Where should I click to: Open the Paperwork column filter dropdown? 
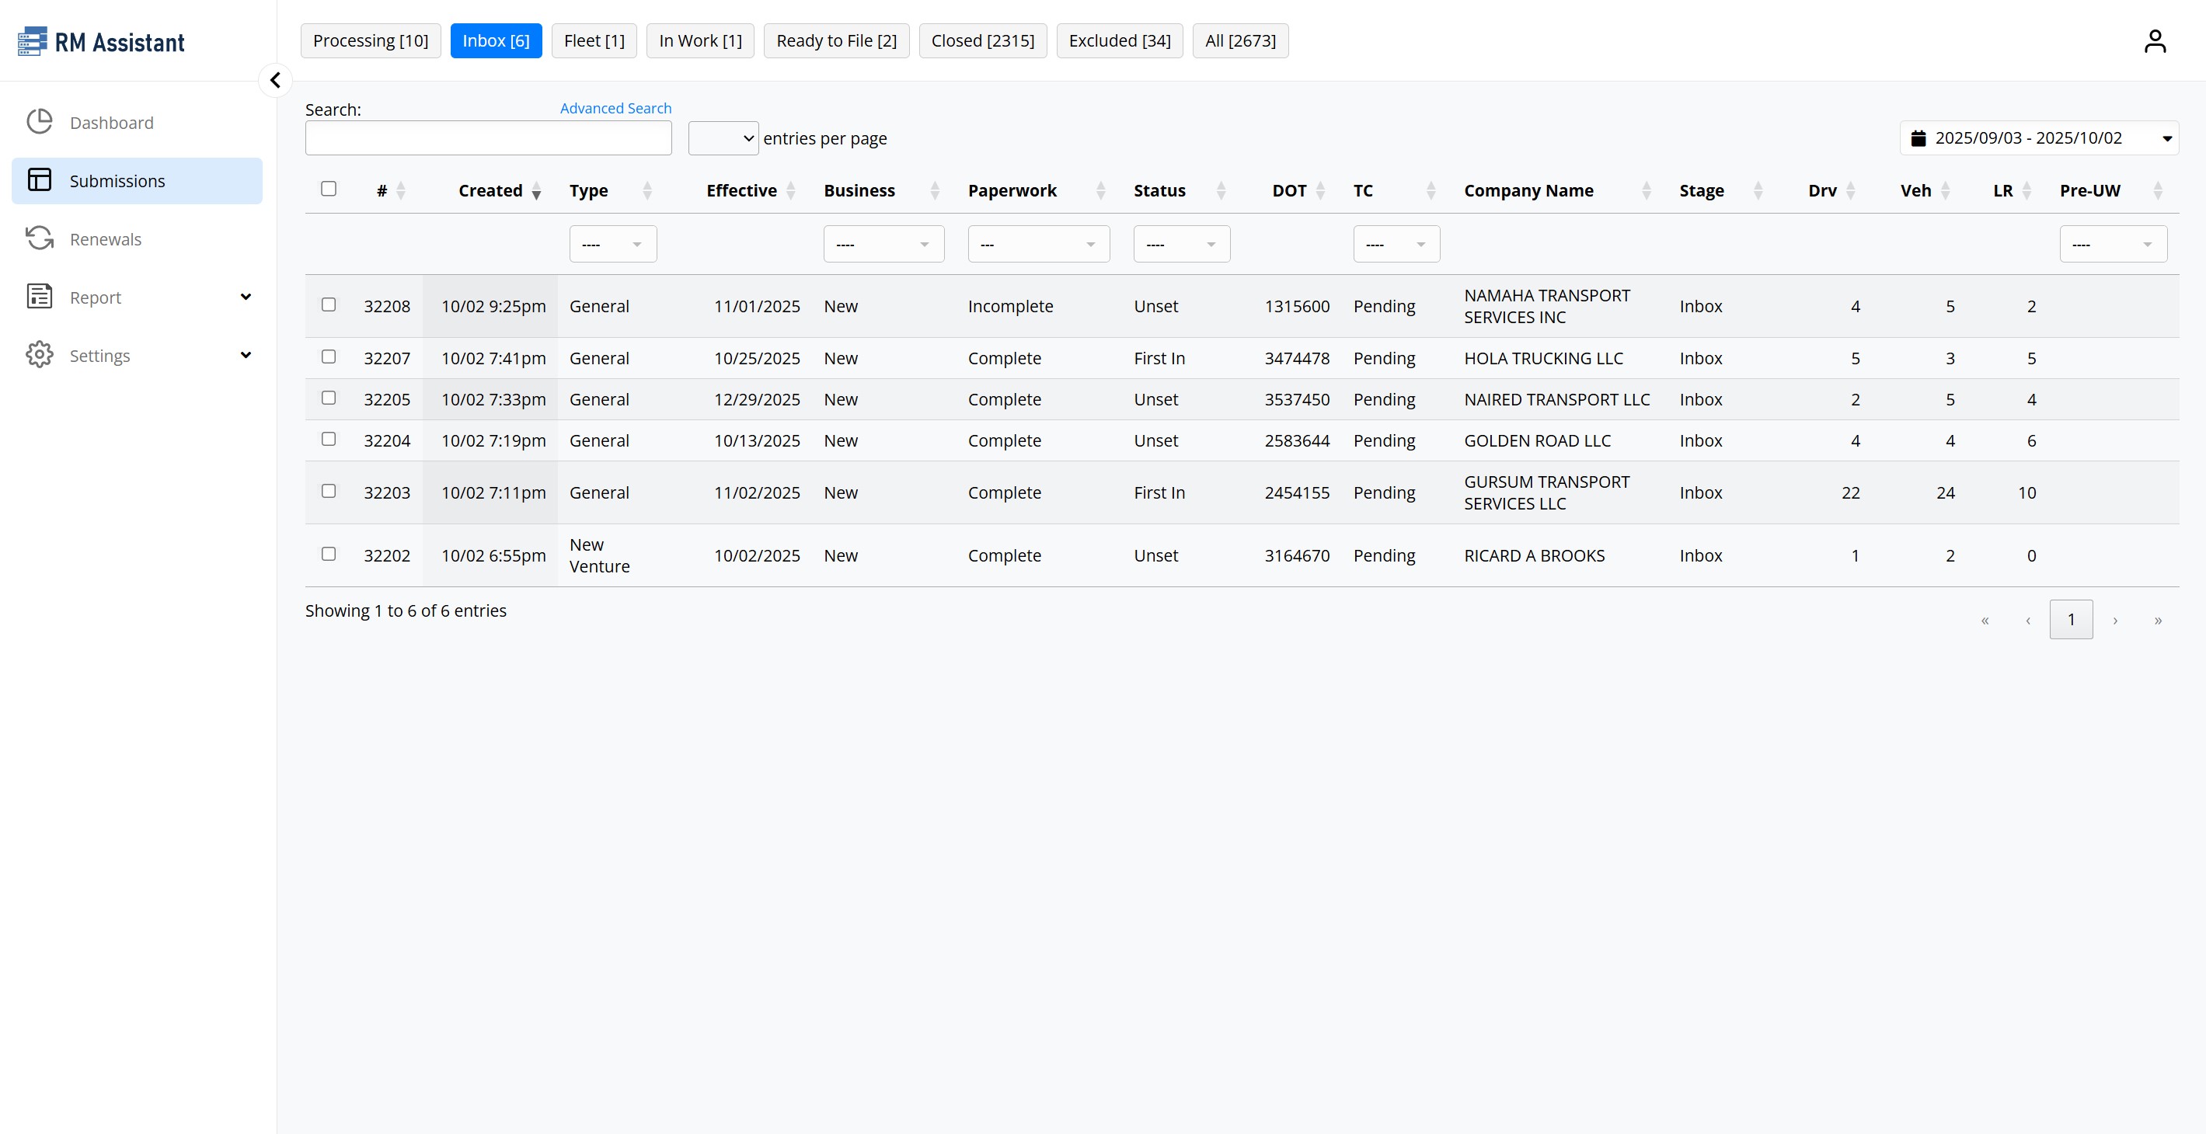(x=1038, y=245)
